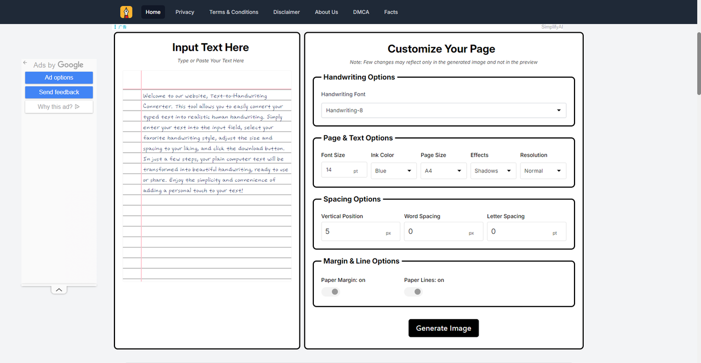Open the Resolution dropdown

543,171
